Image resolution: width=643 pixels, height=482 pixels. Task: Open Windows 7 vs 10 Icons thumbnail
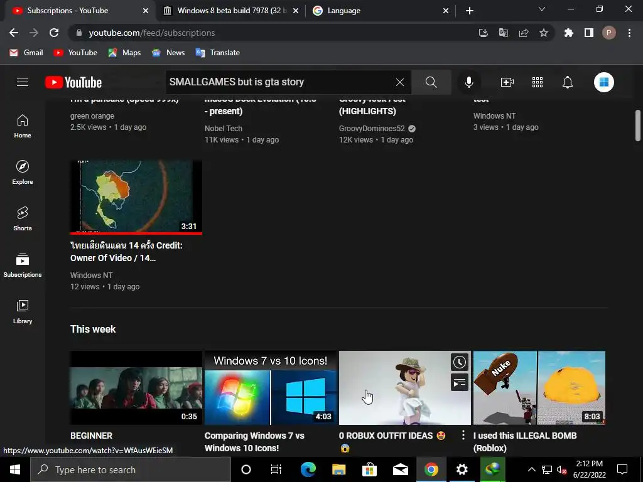271,388
